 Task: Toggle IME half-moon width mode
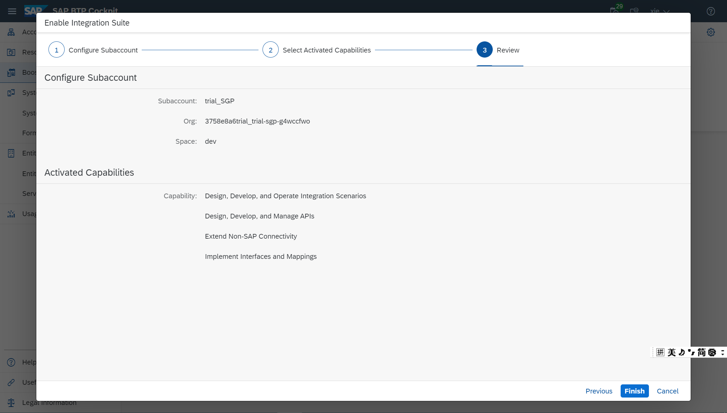tap(682, 352)
